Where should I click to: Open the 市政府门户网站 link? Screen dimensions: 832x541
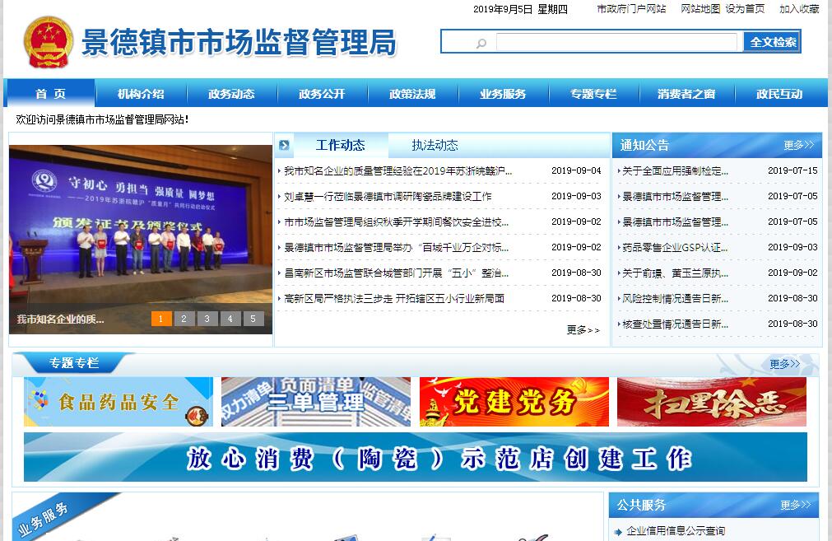[631, 9]
